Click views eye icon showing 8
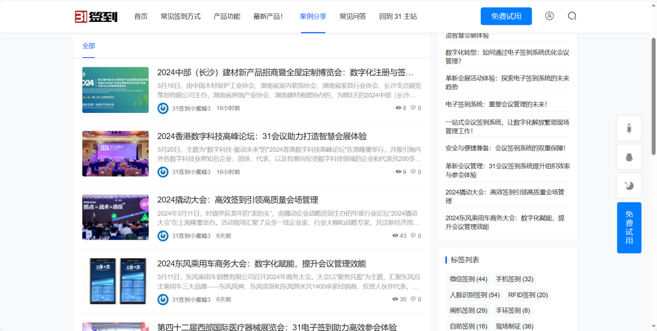657x331 pixels. pyautogui.click(x=398, y=108)
